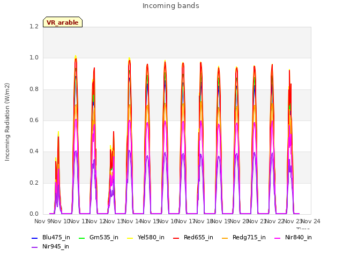Screen dimensions: 343x257
Task: Click the VR_arable site label
Action: (x=63, y=22)
